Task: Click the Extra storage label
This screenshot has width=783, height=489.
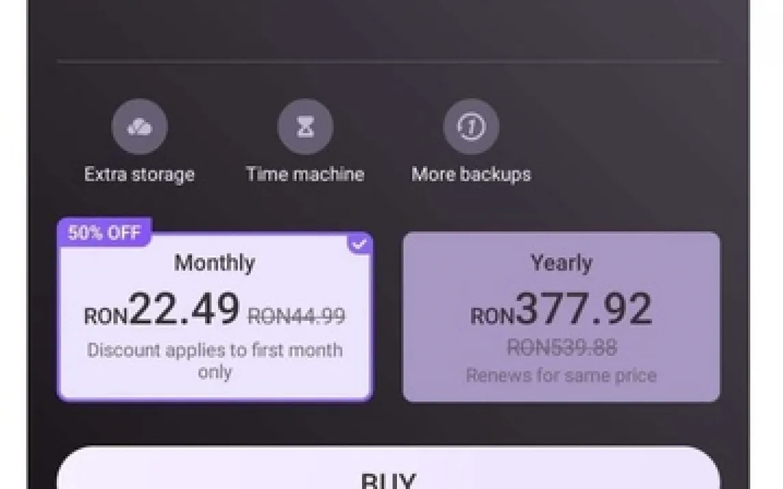Action: (x=139, y=174)
